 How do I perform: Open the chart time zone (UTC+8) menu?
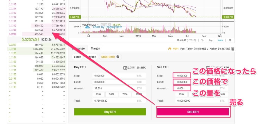click(x=189, y=40)
